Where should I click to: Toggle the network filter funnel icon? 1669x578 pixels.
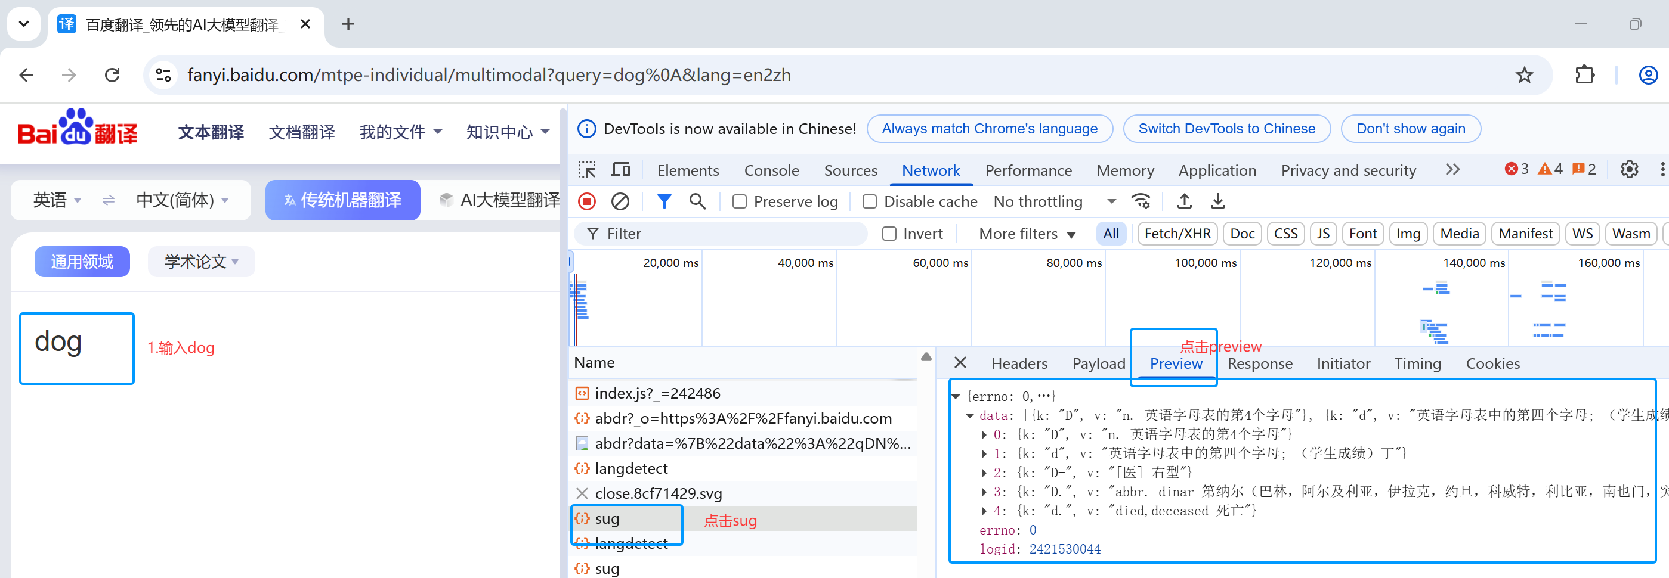pos(664,201)
